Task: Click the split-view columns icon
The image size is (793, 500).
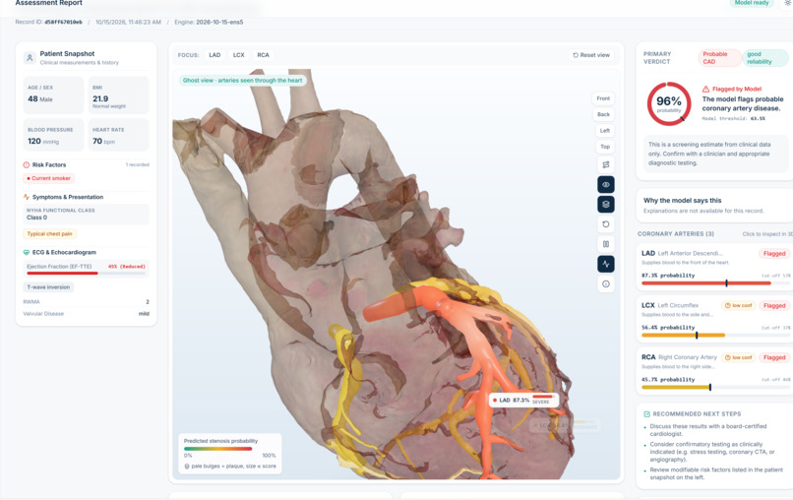Action: click(605, 244)
